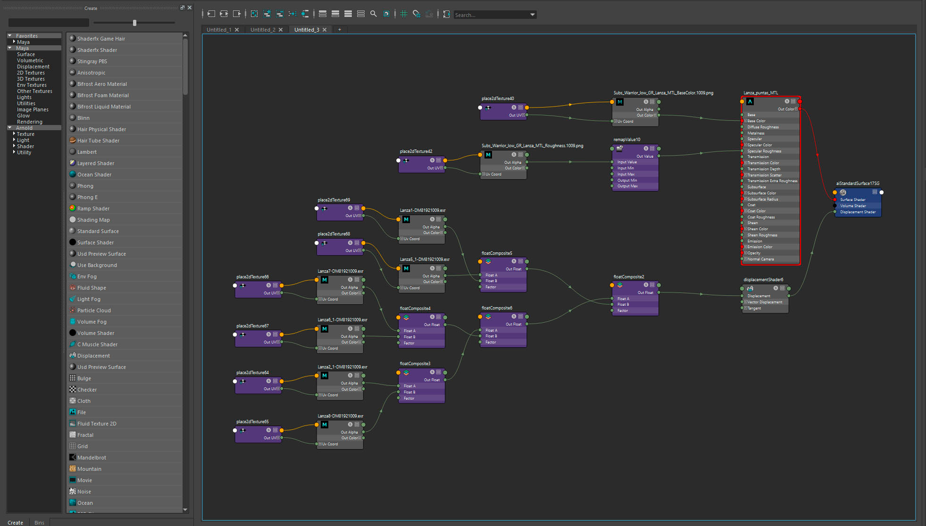Click the Ramp Shader icon in list

[73, 209]
